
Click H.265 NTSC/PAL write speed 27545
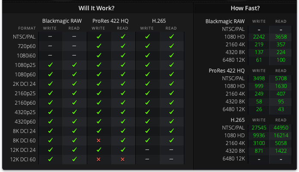[259, 128]
